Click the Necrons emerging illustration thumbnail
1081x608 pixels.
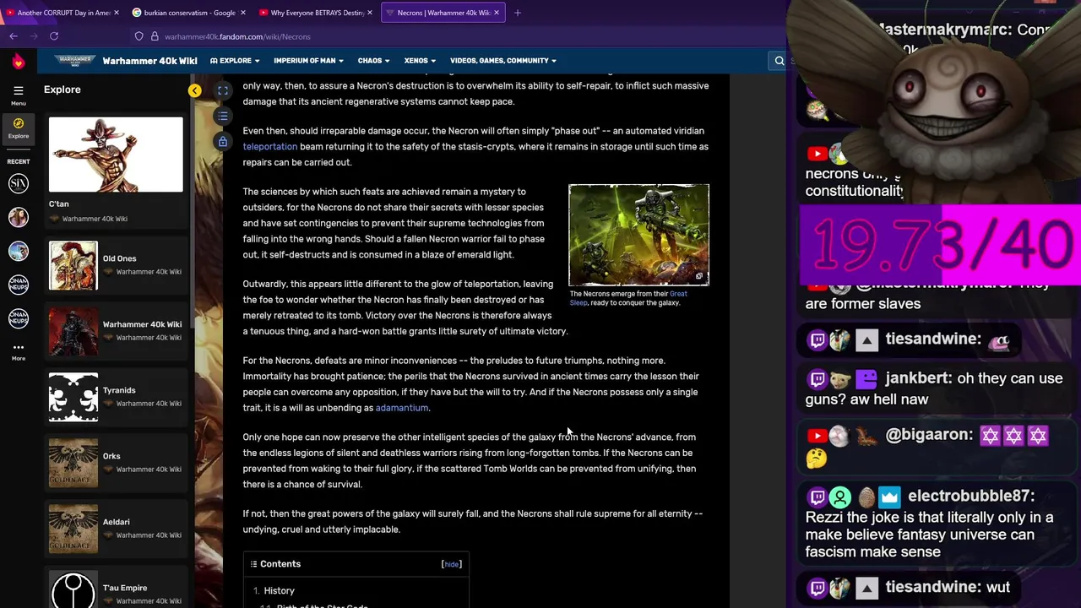(x=639, y=235)
